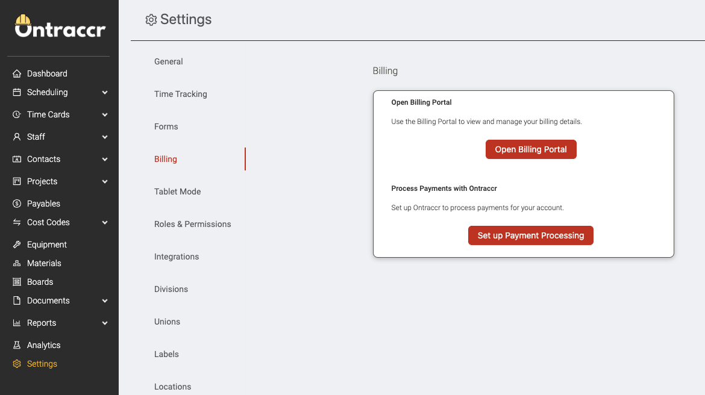Click the Ontraccr logo

[x=60, y=26]
